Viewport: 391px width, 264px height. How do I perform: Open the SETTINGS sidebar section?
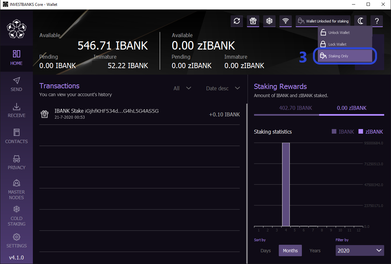click(17, 241)
